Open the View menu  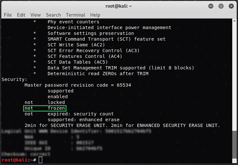36,15
